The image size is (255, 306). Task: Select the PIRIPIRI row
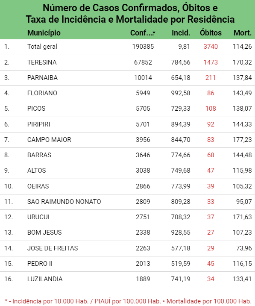point(127,124)
